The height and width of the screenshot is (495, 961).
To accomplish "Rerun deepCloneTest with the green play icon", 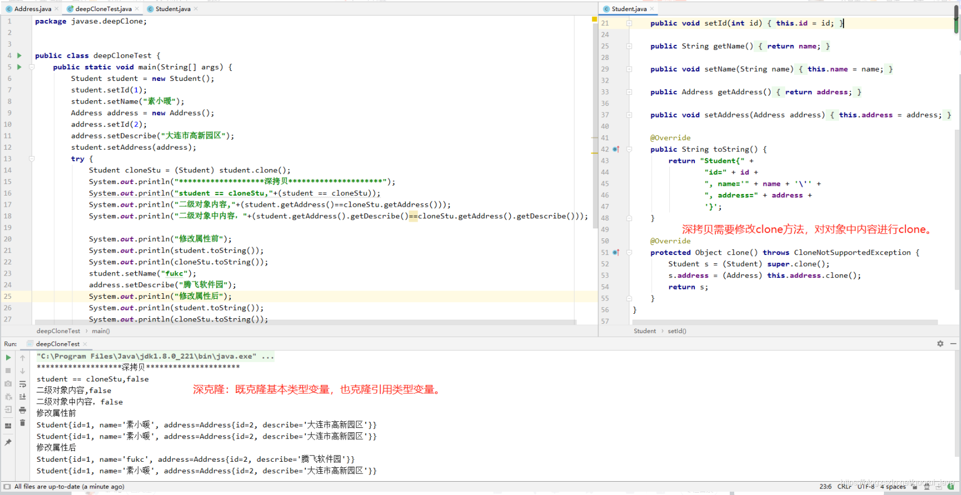I will [8, 358].
